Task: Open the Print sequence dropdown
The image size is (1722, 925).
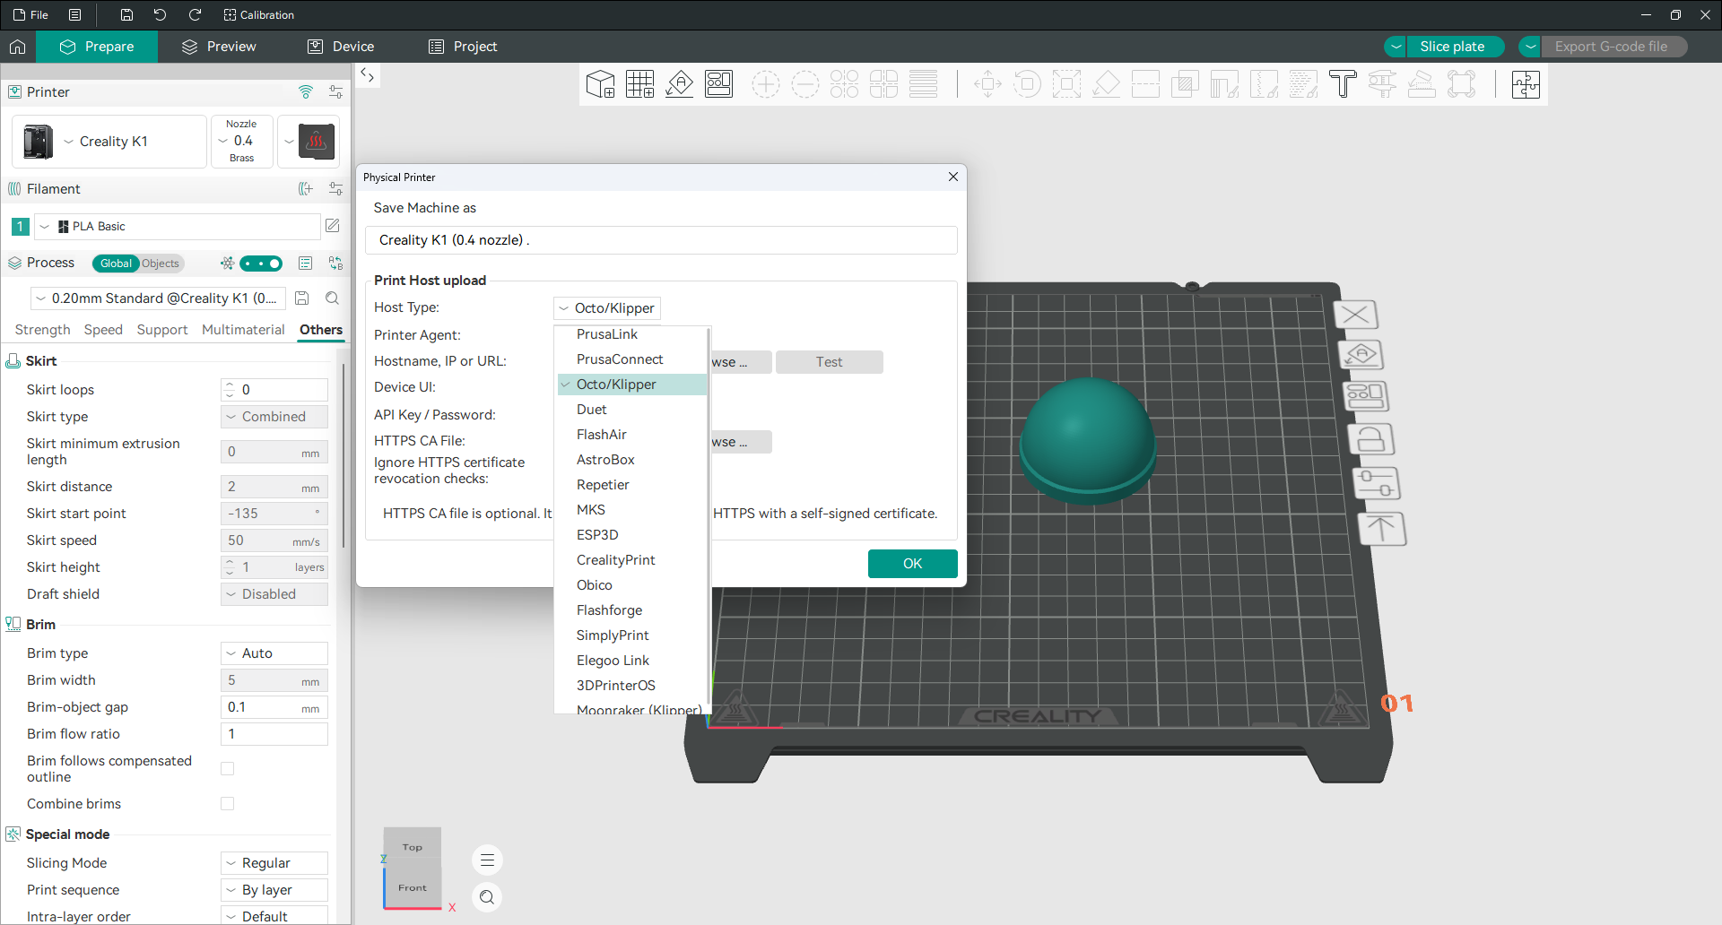Action: 274,890
